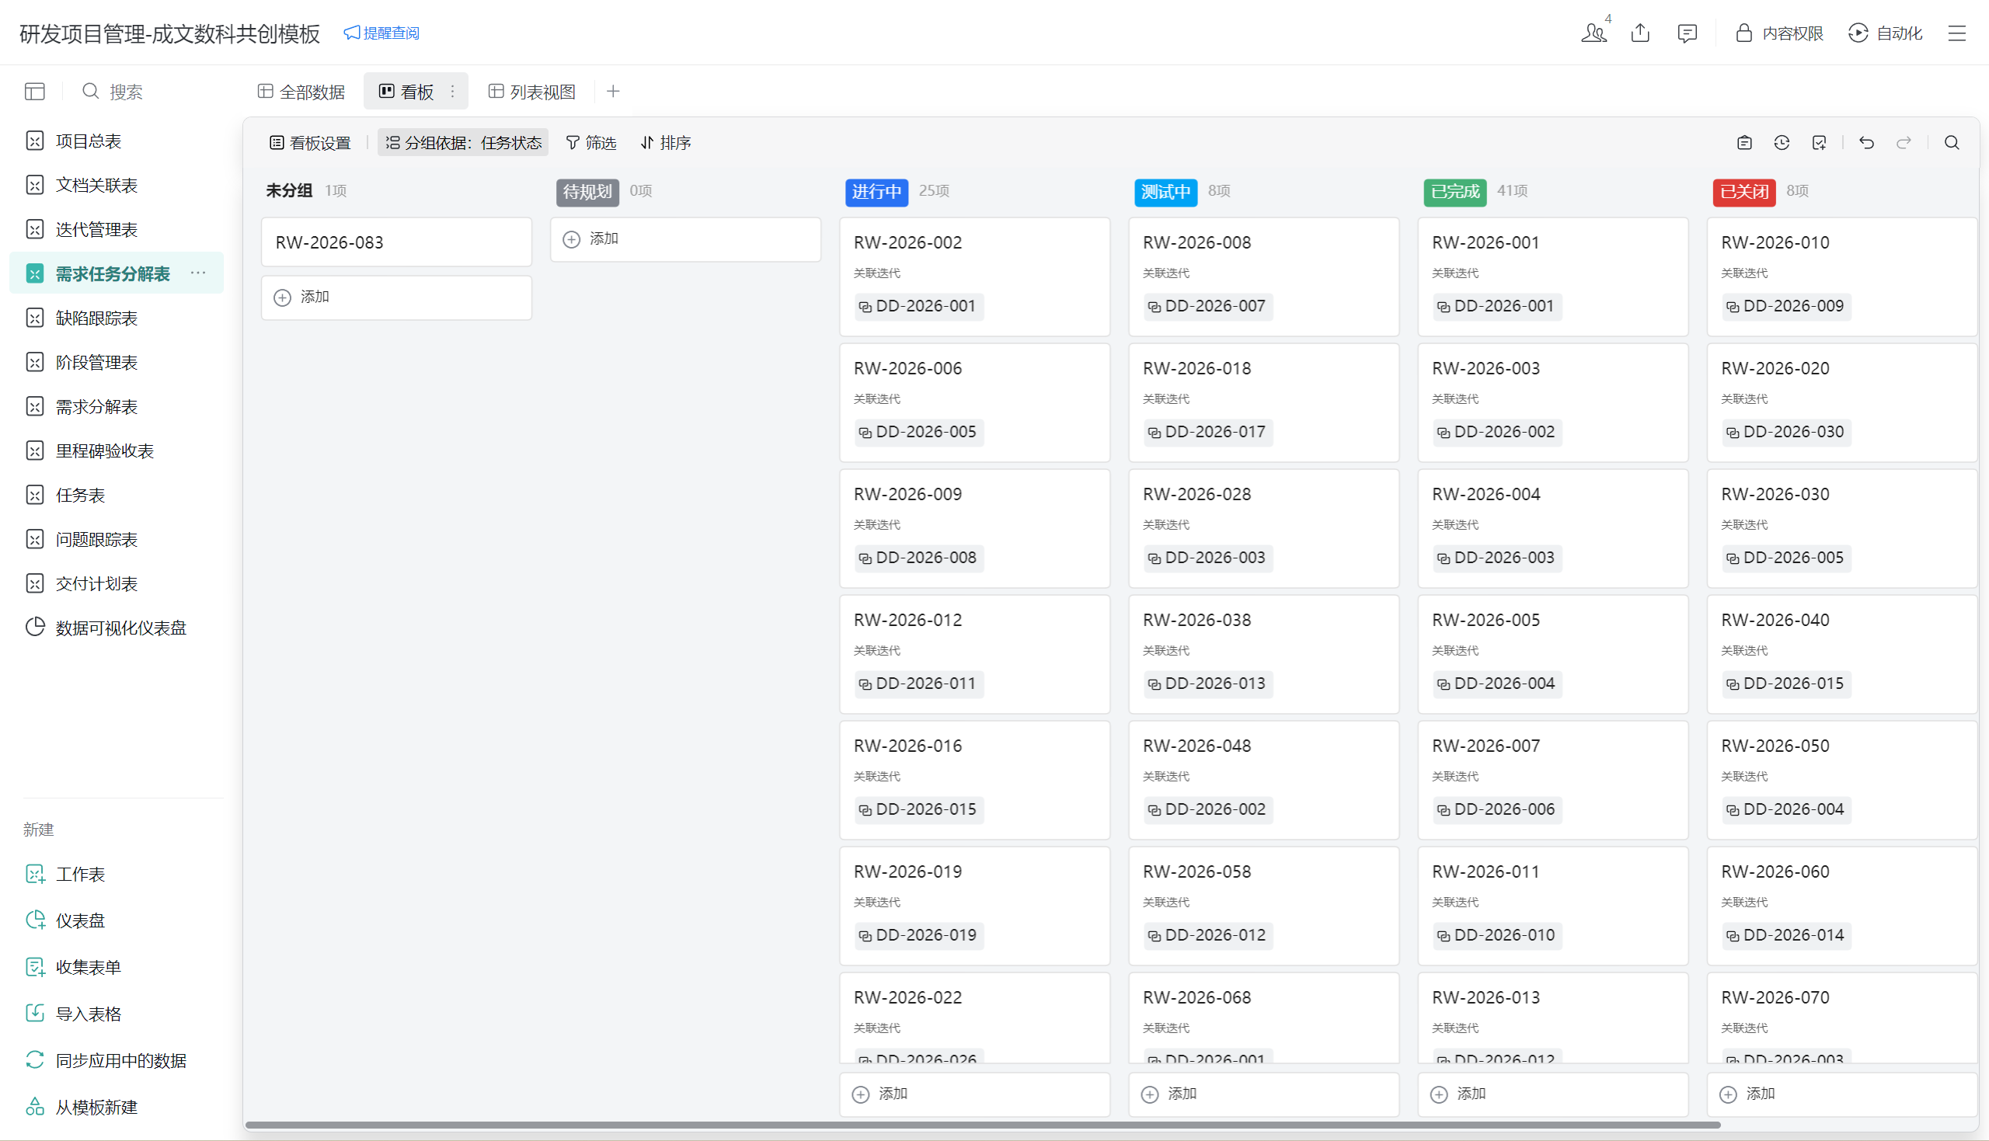Click the undo arrow icon
This screenshot has width=1989, height=1141.
coord(1866,143)
